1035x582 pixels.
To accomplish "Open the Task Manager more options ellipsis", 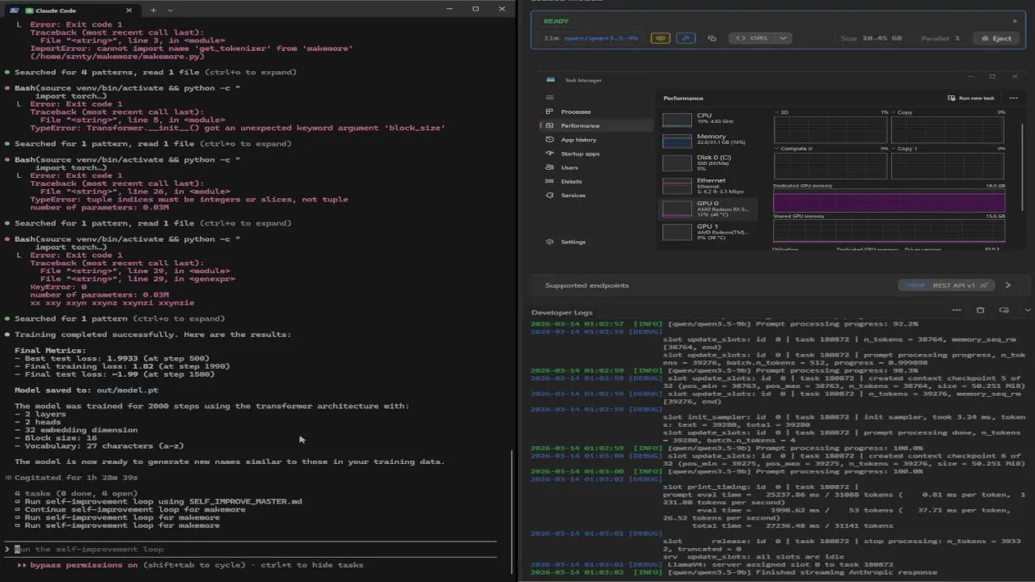I will (x=1013, y=98).
